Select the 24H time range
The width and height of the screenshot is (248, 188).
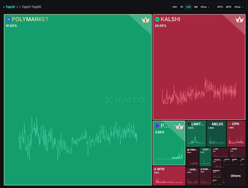pos(175,7)
